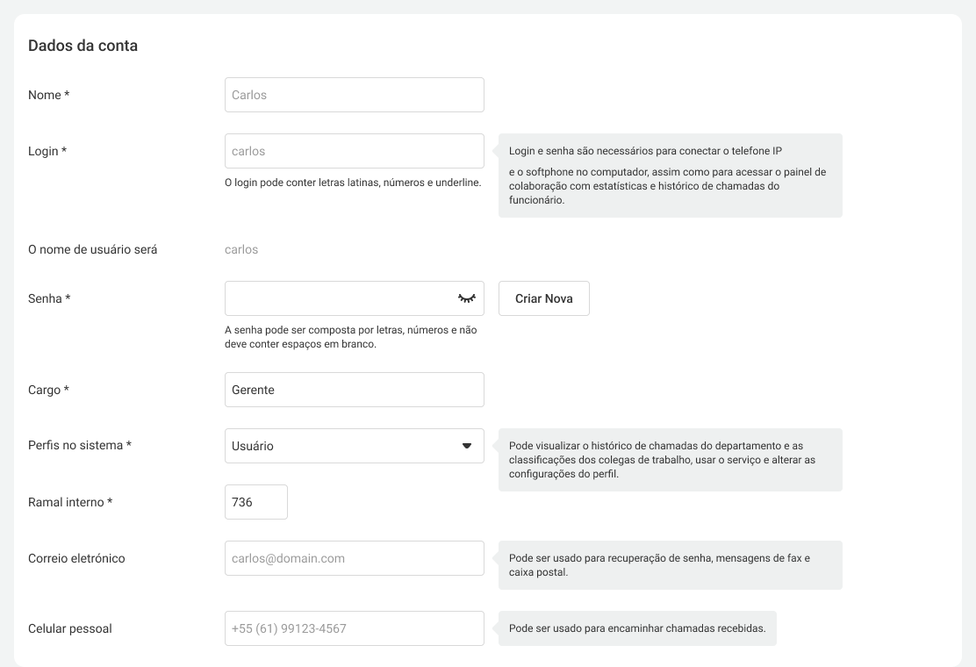Viewport: 976px width, 667px height.
Task: Click the "Dados da conta" heading
Action: click(83, 46)
